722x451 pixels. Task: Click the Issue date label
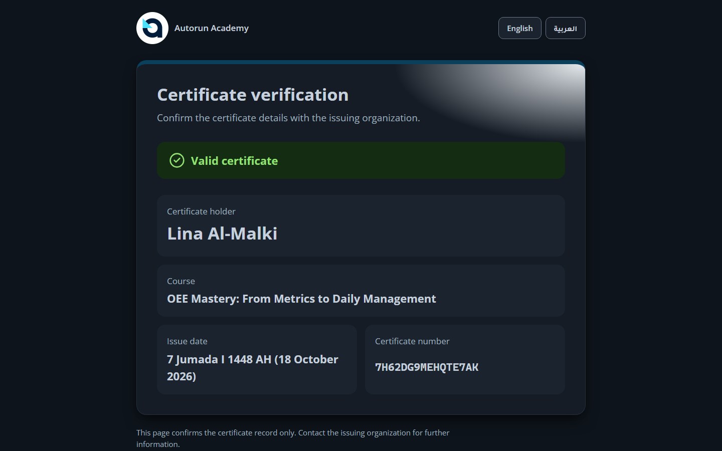point(187,341)
